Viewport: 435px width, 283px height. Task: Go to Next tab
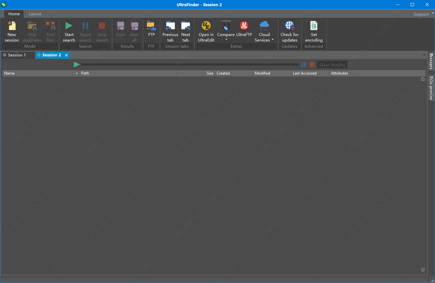pos(185,31)
